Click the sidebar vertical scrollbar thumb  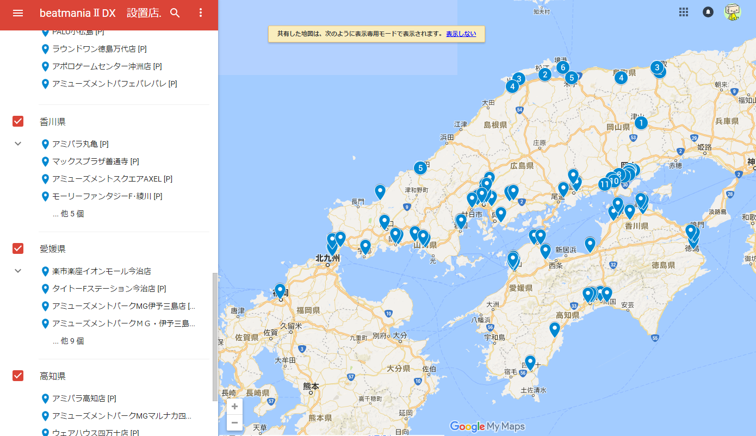coord(214,337)
